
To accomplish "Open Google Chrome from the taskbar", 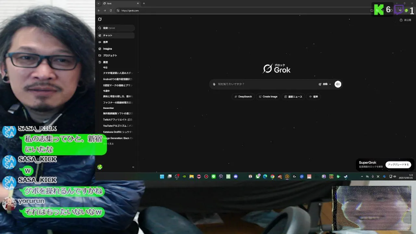I will click(272, 176).
